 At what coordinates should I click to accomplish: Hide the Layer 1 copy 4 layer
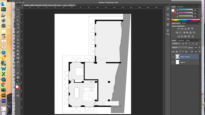(173, 57)
